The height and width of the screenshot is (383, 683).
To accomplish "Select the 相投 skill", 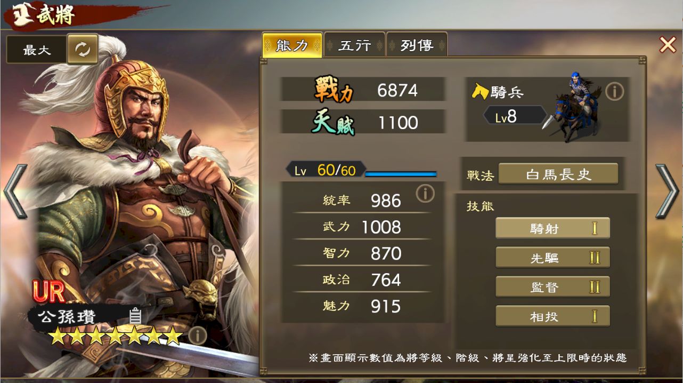I will click(x=552, y=316).
